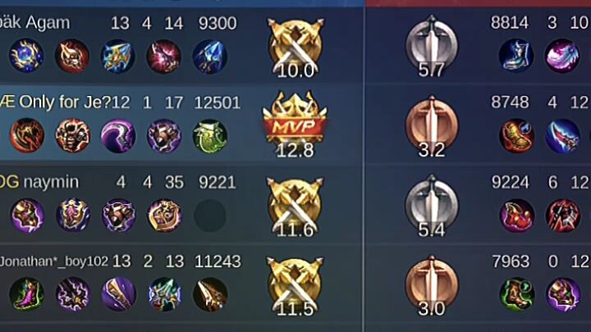Select the gold medal rated 10.0
Image resolution: width=591 pixels, height=332 pixels.
(x=295, y=48)
